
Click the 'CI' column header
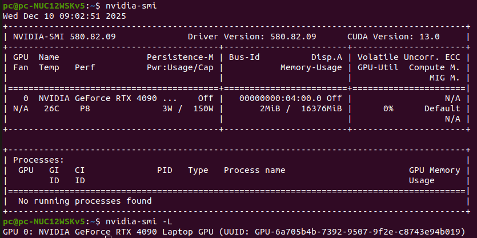pyautogui.click(x=80, y=170)
